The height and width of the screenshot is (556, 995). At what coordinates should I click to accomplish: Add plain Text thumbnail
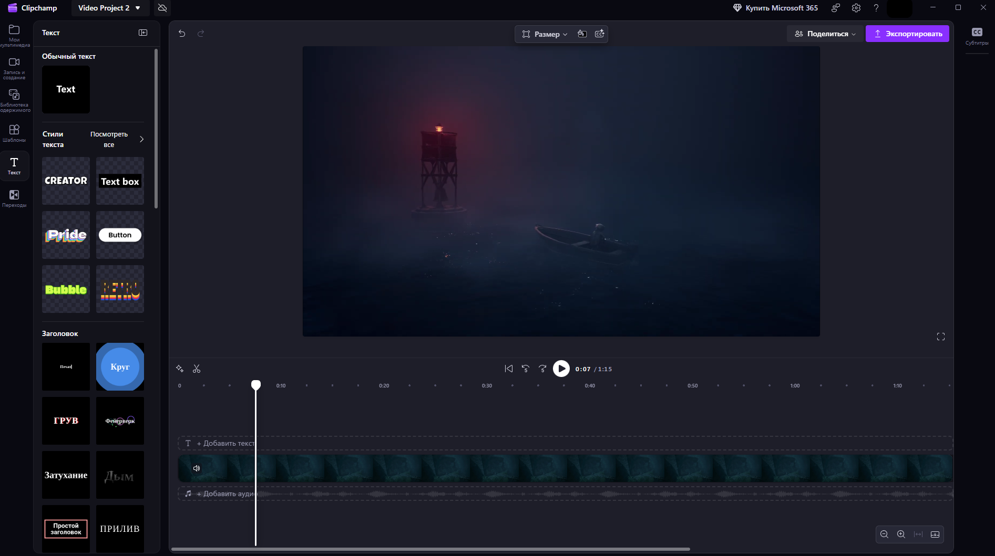(x=66, y=89)
